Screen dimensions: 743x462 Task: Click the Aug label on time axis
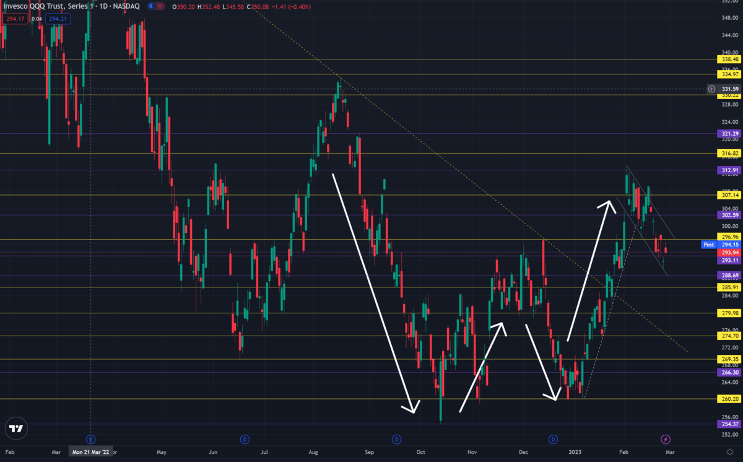[x=314, y=453]
